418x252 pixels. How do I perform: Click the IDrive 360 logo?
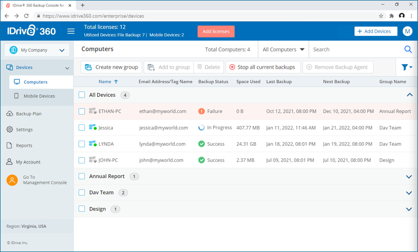click(x=31, y=31)
